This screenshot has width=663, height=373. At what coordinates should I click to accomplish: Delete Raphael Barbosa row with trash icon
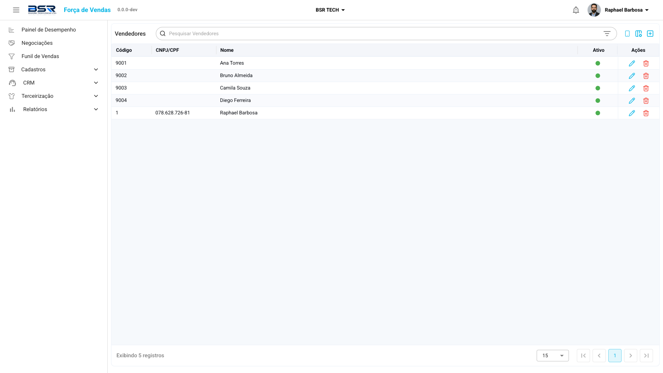tap(646, 113)
